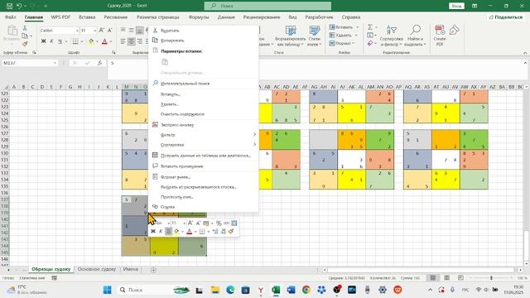
Task: Click the Format Painter brush in the ribbon
Action: click(x=25, y=44)
